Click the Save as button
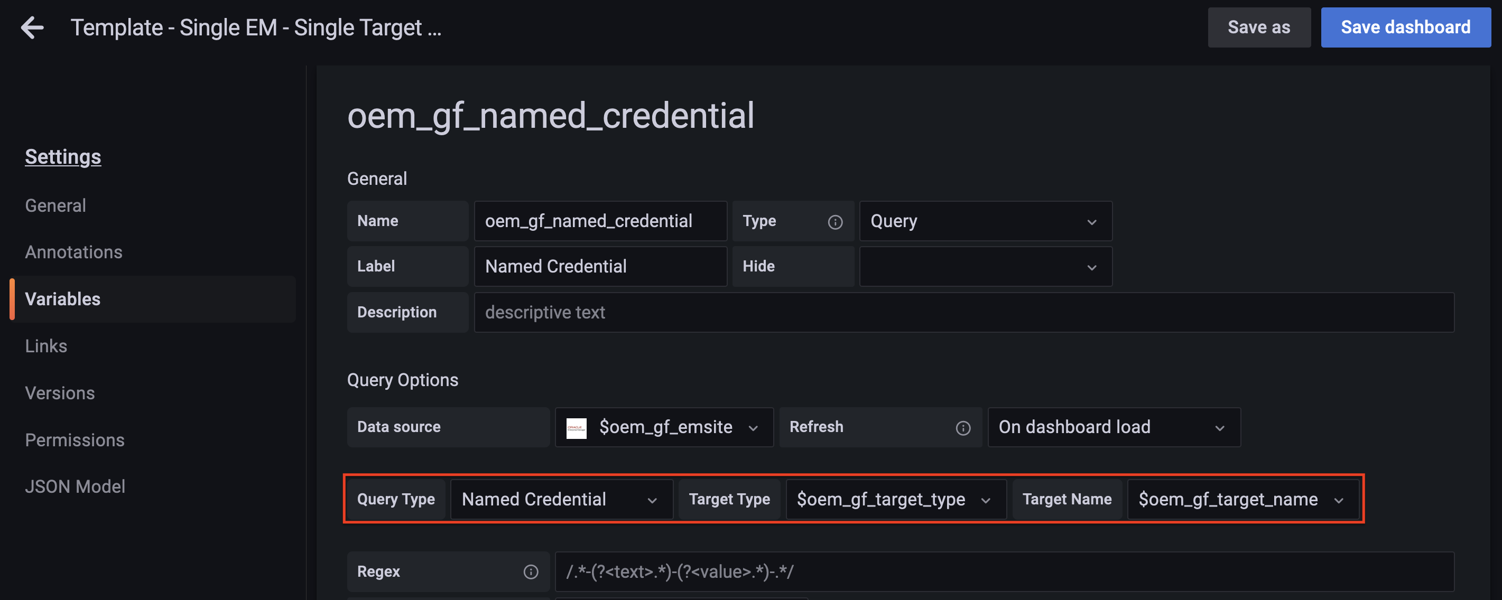The height and width of the screenshot is (600, 1502). [x=1258, y=27]
